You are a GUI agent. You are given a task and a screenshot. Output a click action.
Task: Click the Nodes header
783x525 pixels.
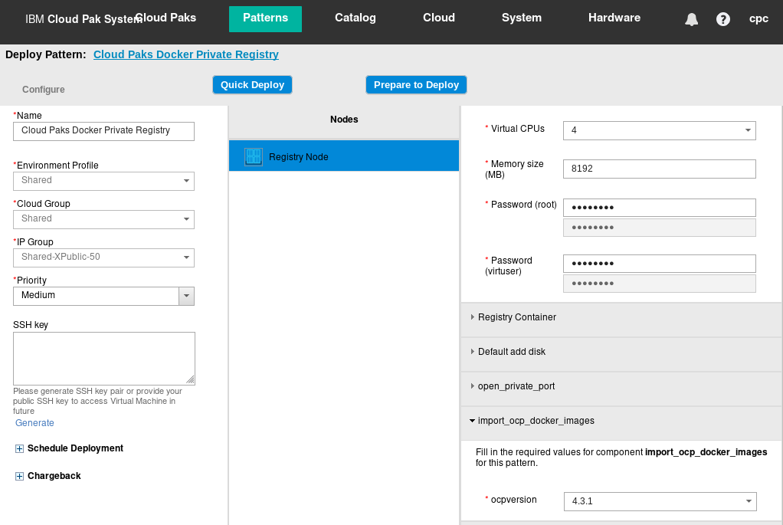click(x=343, y=120)
